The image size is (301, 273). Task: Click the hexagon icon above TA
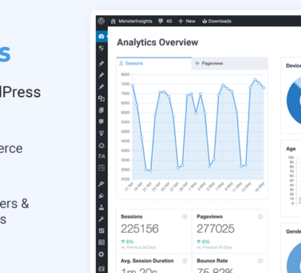[x=101, y=146]
